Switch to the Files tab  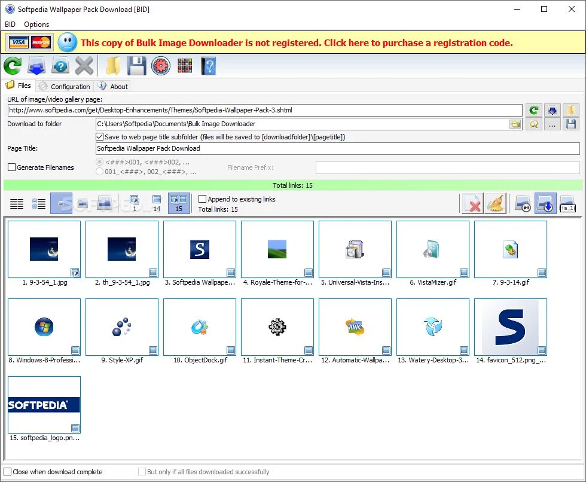coord(19,86)
